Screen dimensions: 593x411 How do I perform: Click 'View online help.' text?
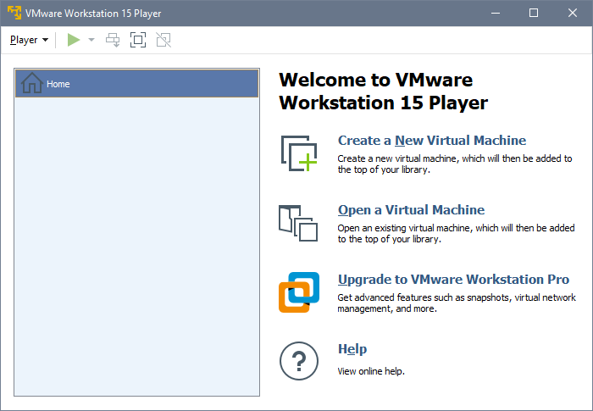371,371
